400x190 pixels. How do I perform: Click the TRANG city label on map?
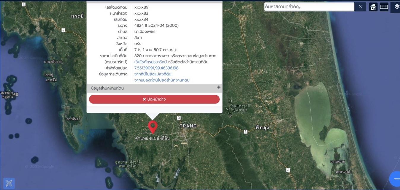[188, 126]
